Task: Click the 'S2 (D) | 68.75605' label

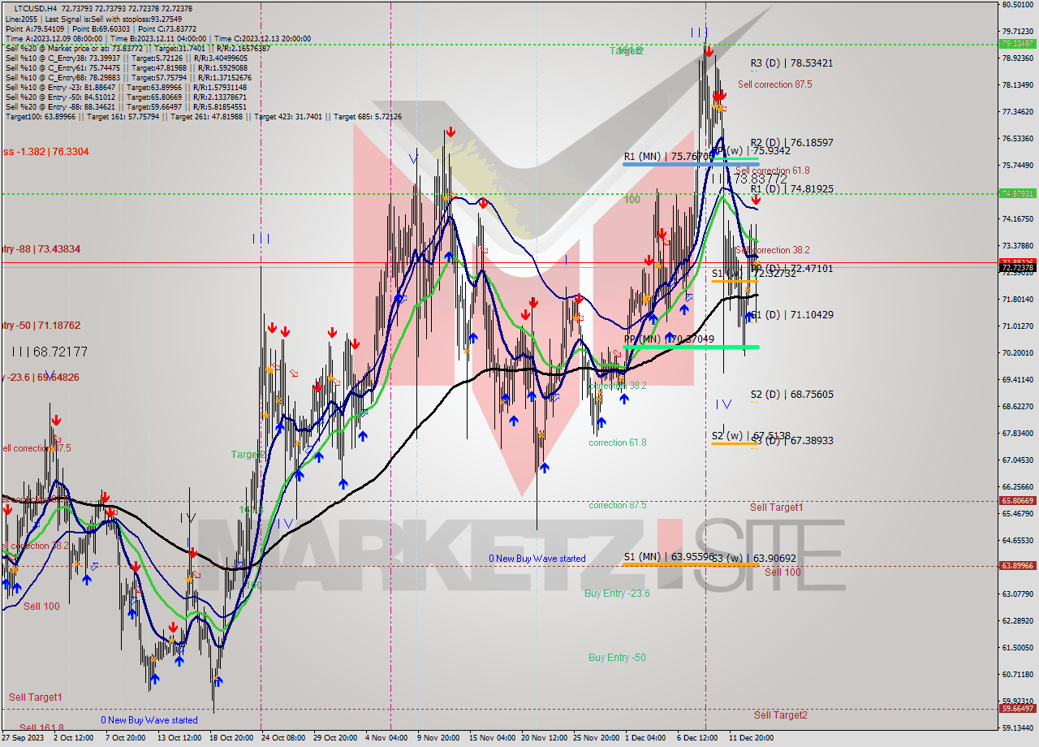Action: tap(791, 394)
